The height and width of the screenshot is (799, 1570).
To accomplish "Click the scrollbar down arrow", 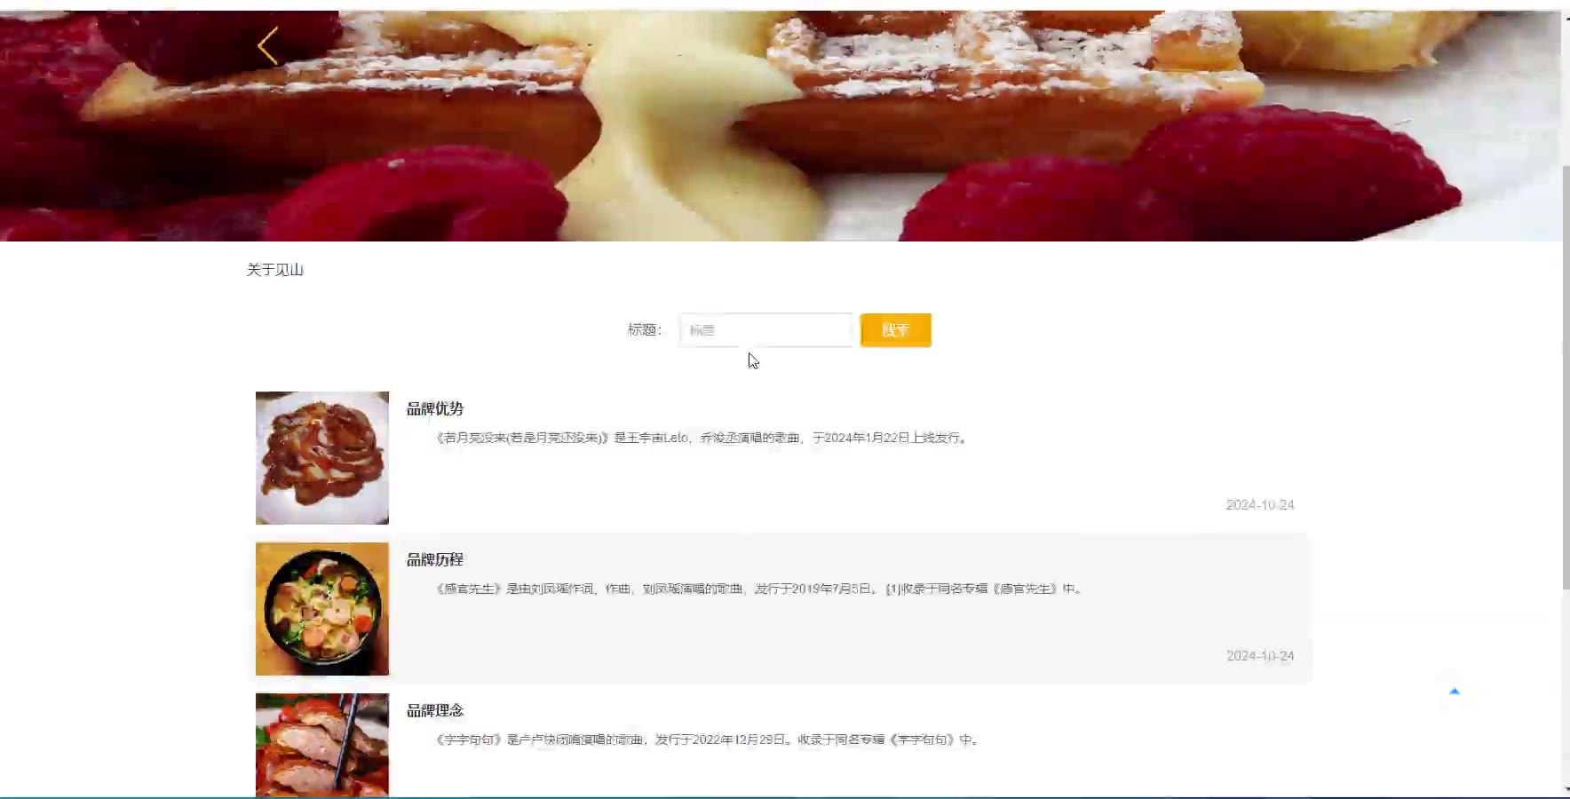I will point(1566,789).
